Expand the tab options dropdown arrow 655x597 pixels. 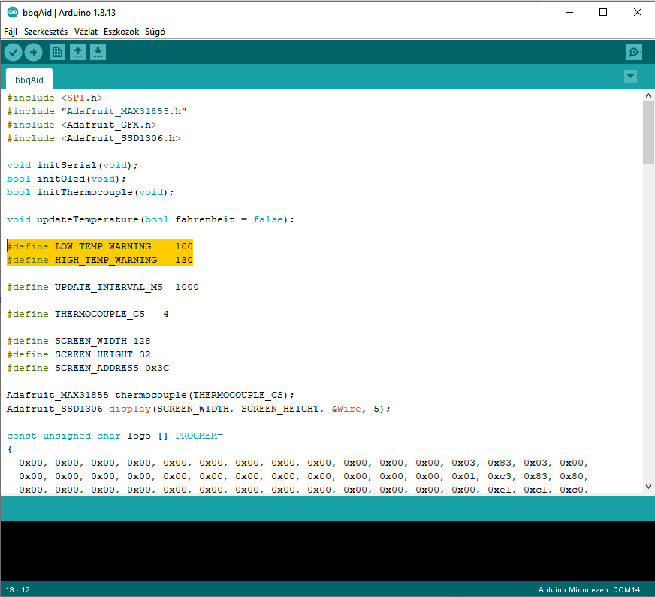(x=630, y=77)
